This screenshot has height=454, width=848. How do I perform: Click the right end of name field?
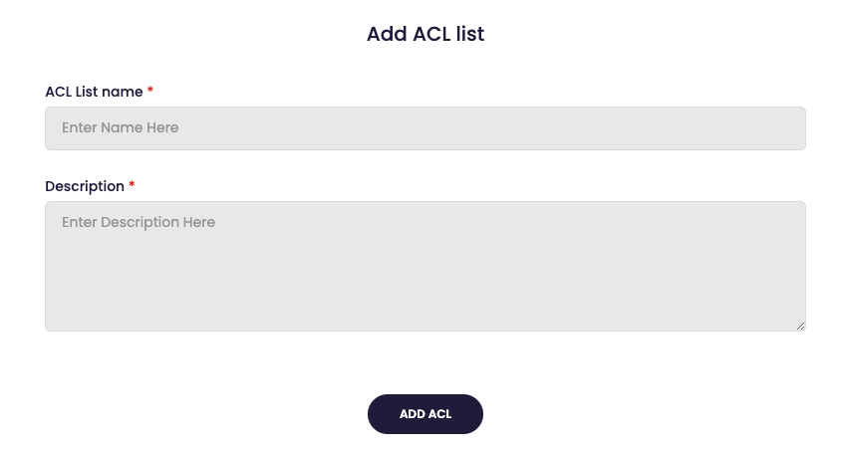tap(777, 128)
